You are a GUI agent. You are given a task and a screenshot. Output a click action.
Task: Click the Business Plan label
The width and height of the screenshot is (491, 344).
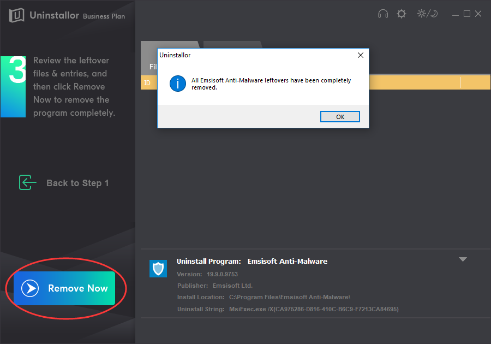coord(104,16)
